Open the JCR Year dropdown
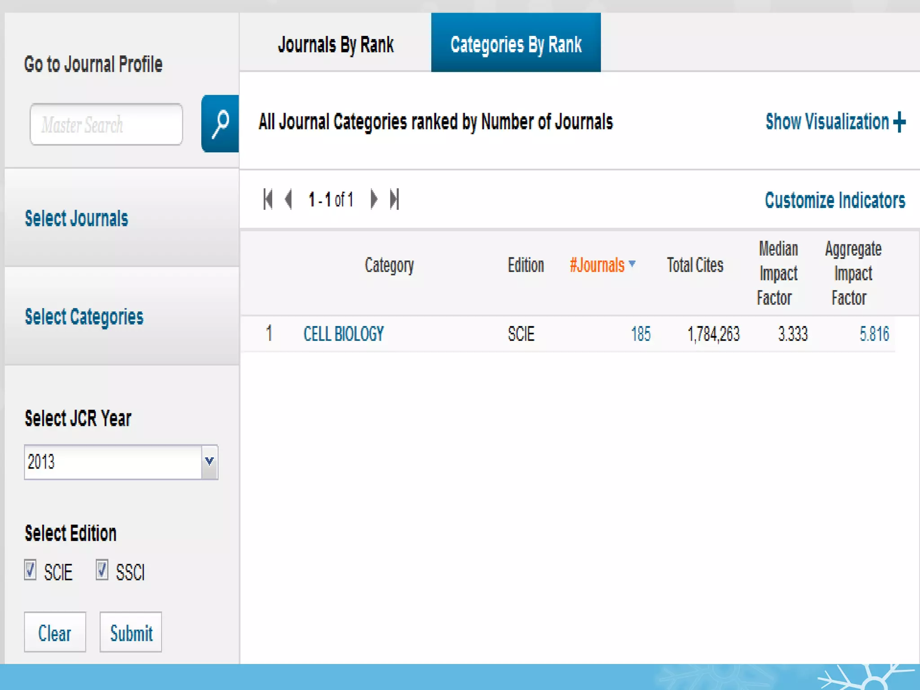Image resolution: width=920 pixels, height=690 pixels. (209, 462)
